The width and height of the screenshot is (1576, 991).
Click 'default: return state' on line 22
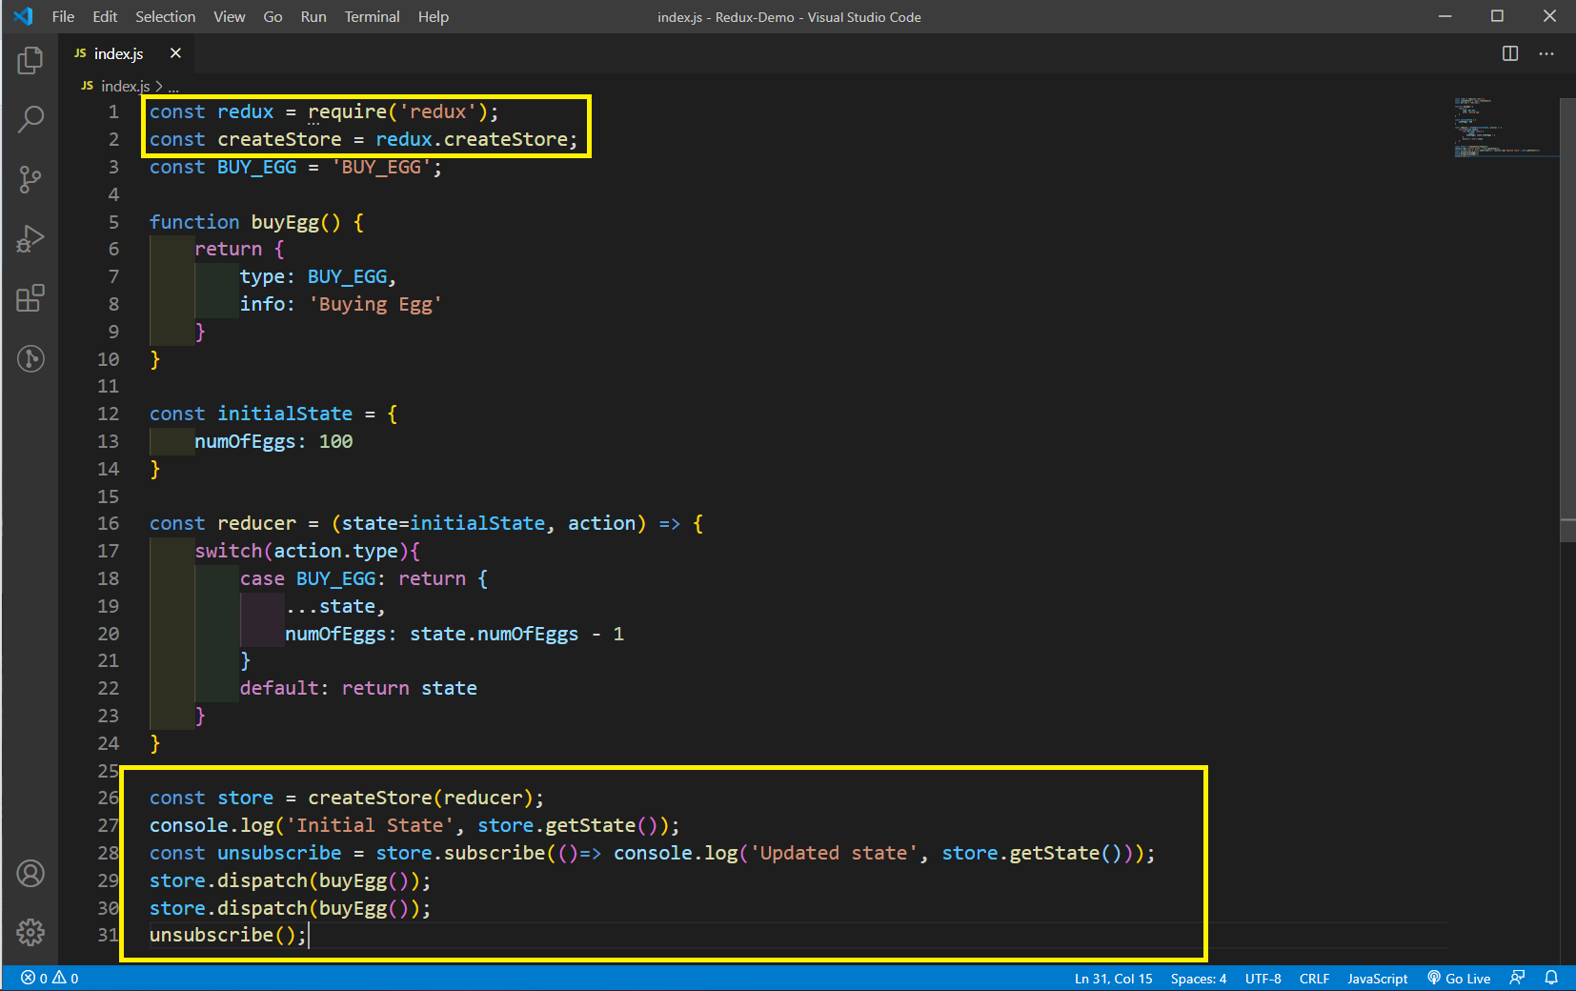point(358,688)
